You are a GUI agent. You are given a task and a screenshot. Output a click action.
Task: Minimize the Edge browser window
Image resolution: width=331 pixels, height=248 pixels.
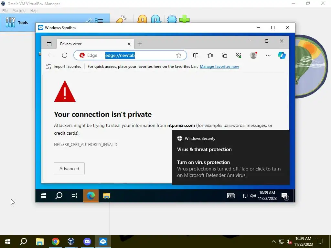pyautogui.click(x=251, y=41)
